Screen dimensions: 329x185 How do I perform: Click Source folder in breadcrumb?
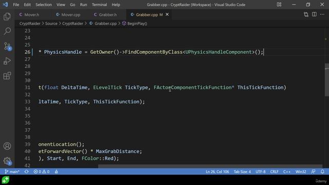coord(51,24)
